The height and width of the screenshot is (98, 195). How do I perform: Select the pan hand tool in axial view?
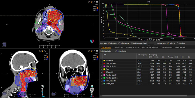tap(92, 2)
